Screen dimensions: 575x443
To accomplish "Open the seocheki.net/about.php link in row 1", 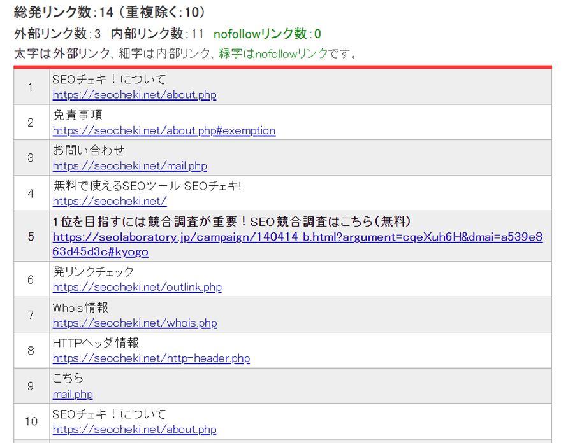I will [135, 95].
